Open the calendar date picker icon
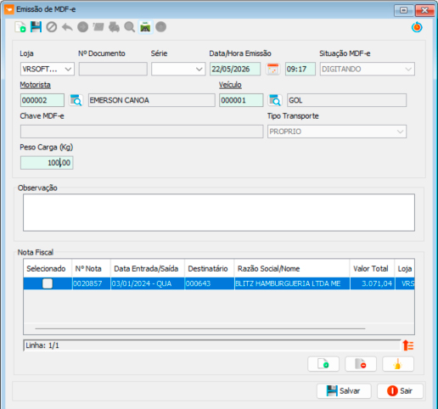The image size is (438, 409). pyautogui.click(x=272, y=69)
